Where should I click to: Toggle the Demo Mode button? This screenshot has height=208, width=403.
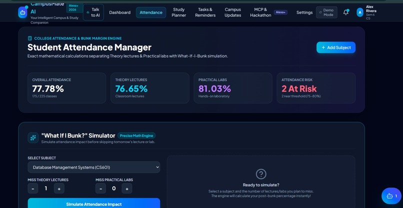click(326, 12)
